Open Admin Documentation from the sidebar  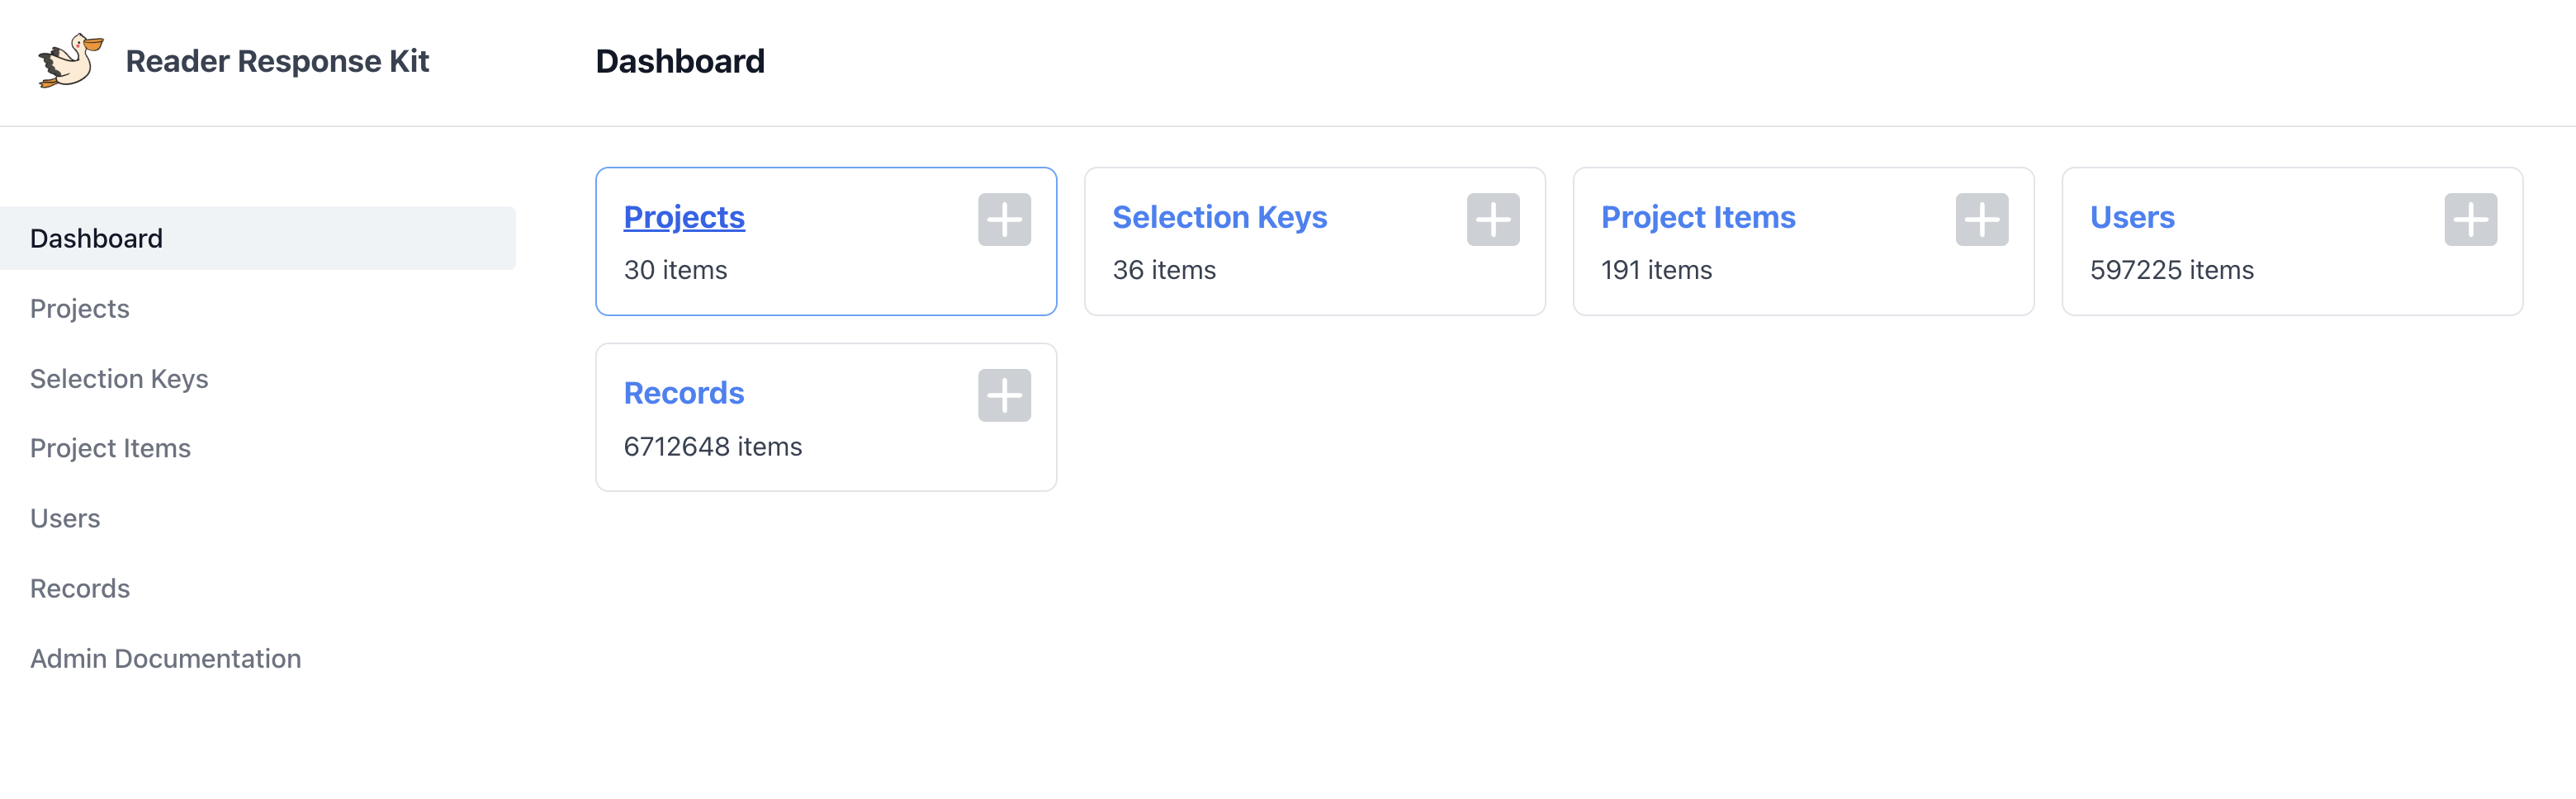pos(166,658)
